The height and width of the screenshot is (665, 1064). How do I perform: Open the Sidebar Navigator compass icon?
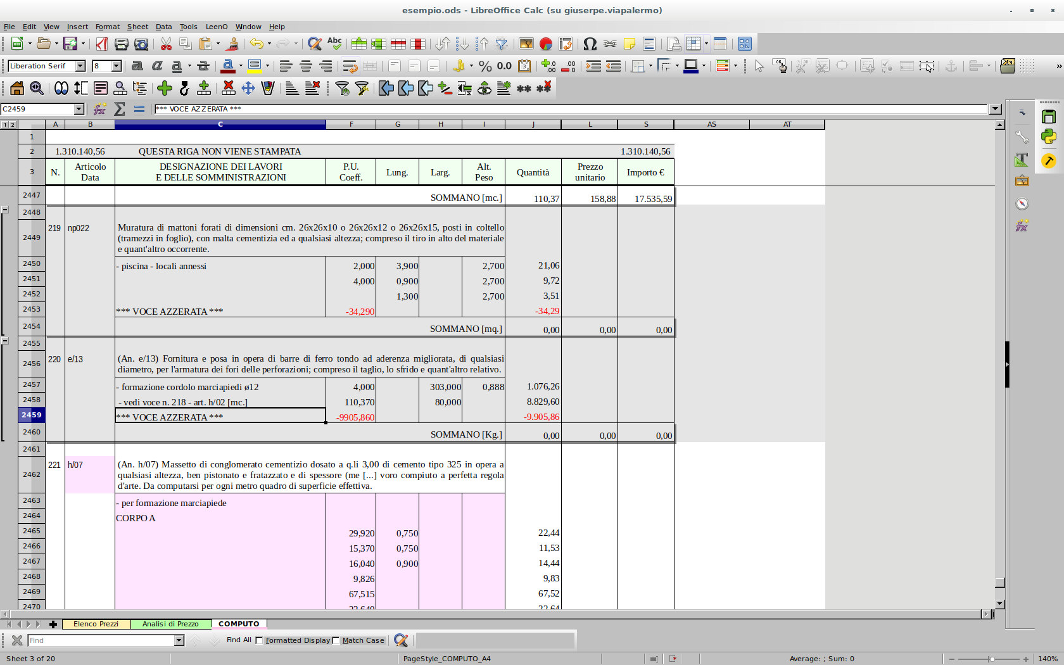point(1022,203)
